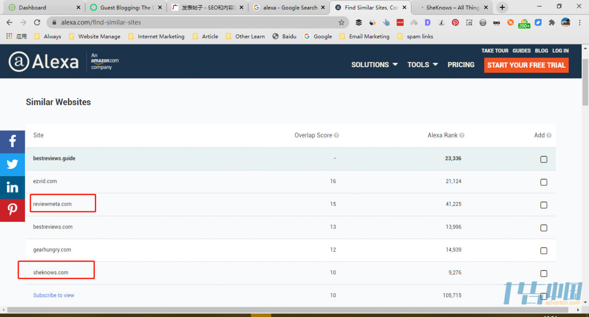
Task: Click the TAKE TOUR link
Action: click(x=495, y=51)
